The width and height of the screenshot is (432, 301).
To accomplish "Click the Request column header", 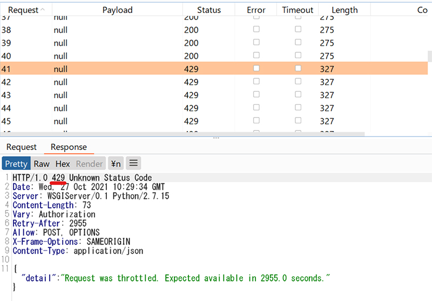I will point(26,10).
